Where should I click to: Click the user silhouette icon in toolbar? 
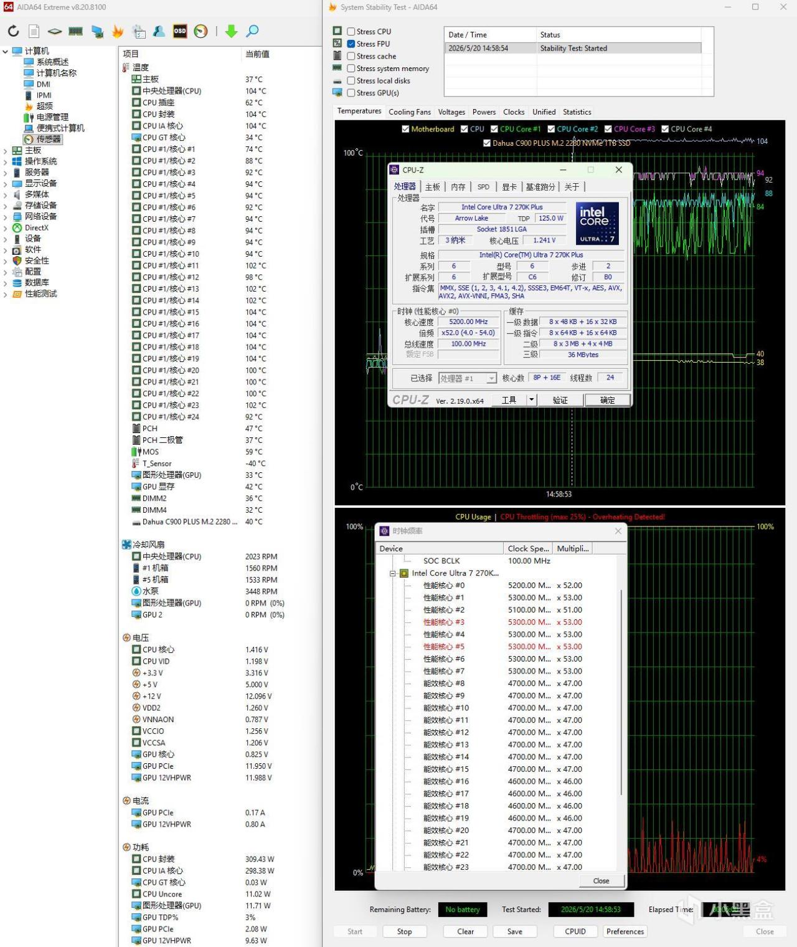pos(159,31)
